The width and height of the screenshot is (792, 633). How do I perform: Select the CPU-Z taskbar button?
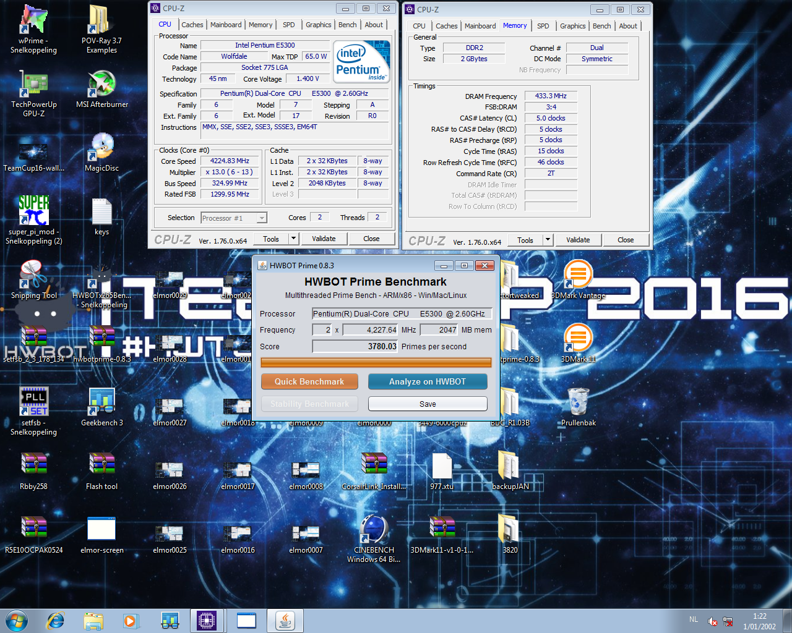[207, 621]
